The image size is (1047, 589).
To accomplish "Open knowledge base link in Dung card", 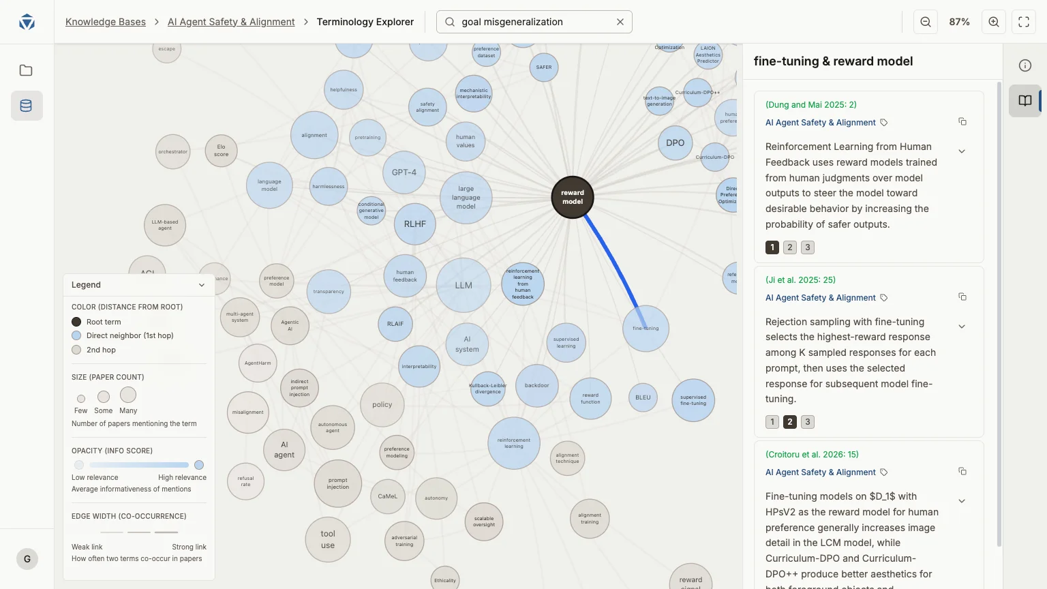I will 821,123.
